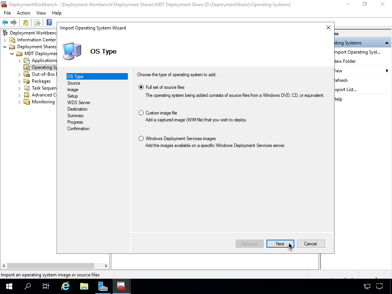Open the Action Center notification icon
Viewport: 392px width, 294px height.
click(x=379, y=286)
